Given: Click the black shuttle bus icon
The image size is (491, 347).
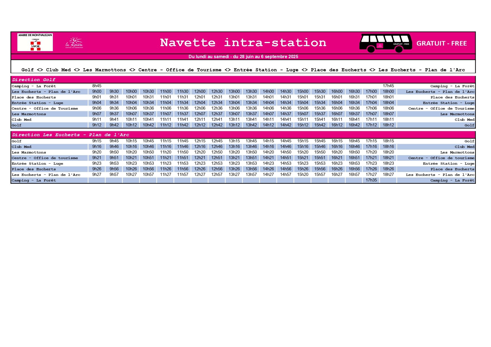Looking at the screenshot, I should (386, 43).
